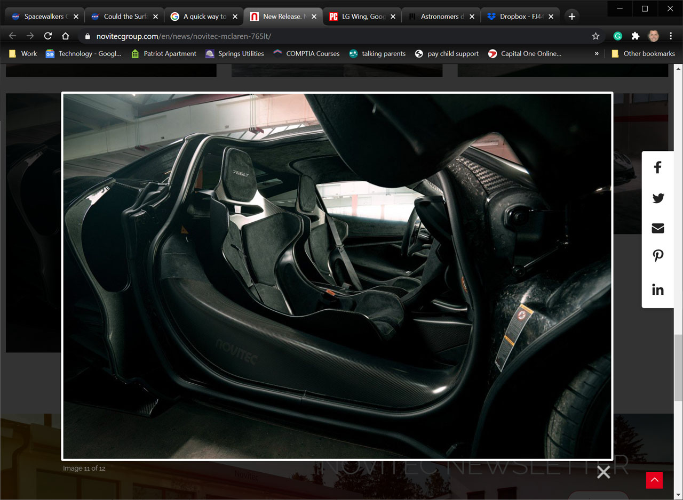
Task: Pin image with Pinterest icon
Action: (657, 256)
